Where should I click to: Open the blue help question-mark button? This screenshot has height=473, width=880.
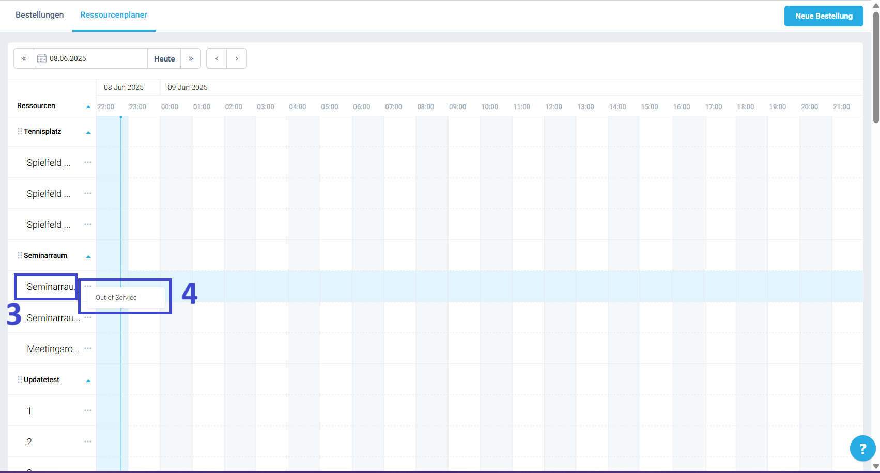862,448
